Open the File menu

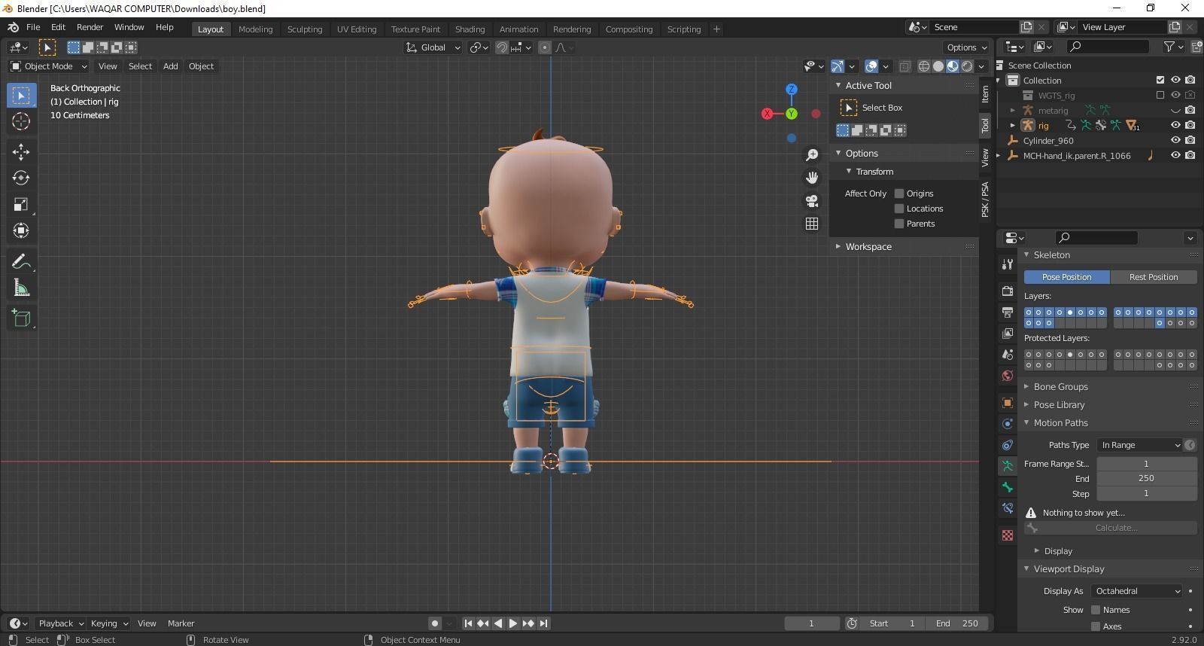(x=33, y=27)
